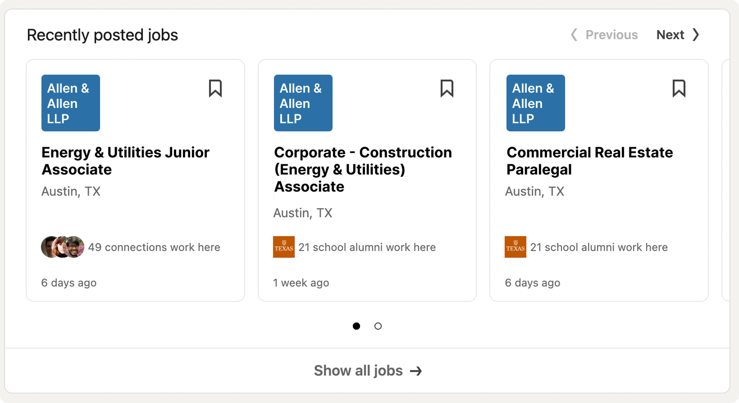Save the Energy & Utilities Junior Associate job
The height and width of the screenshot is (403, 739).
tap(215, 88)
